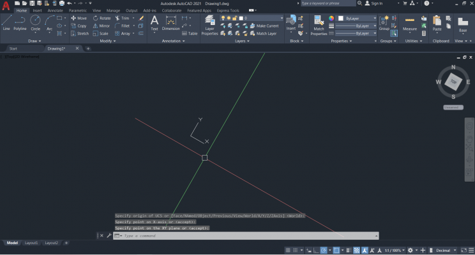Open the object color ByLayer swatch
The image size is (475, 255).
pos(358,18)
